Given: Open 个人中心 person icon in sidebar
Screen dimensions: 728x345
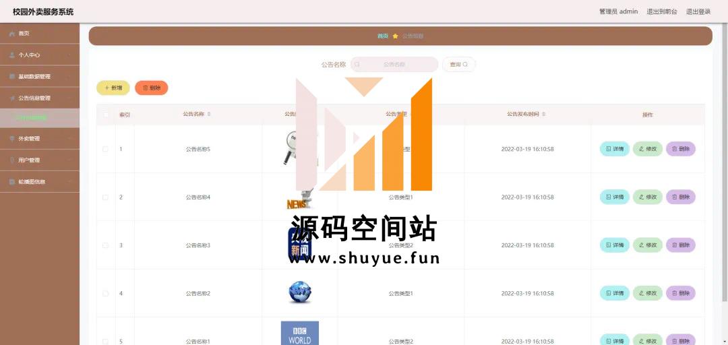Looking at the screenshot, I should pyautogui.click(x=12, y=55).
